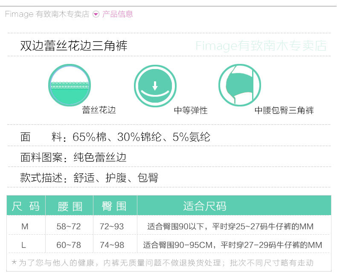Click hip value 74~98
The width and height of the screenshot is (337, 276).
click(x=112, y=245)
